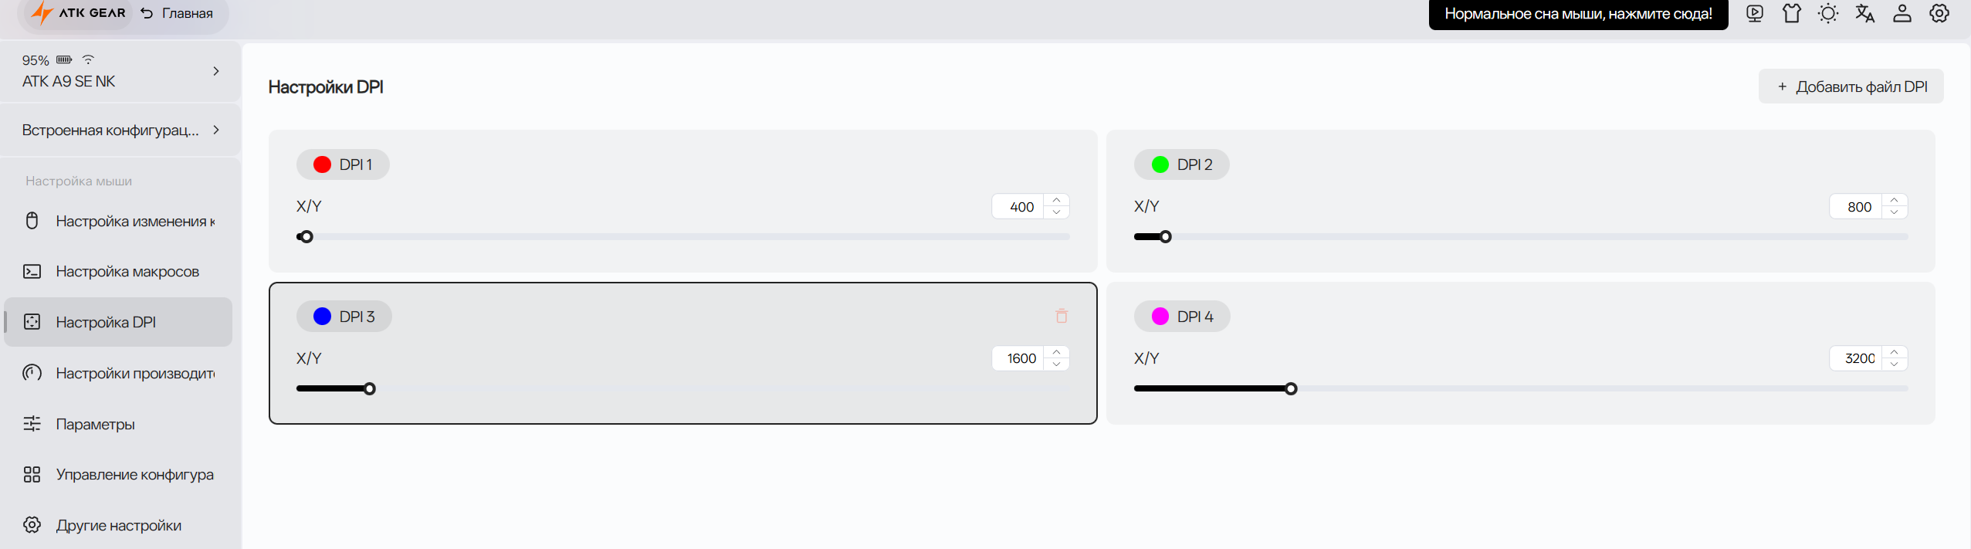
Task: Click the Добавить файл DPI button
Action: tap(1851, 86)
